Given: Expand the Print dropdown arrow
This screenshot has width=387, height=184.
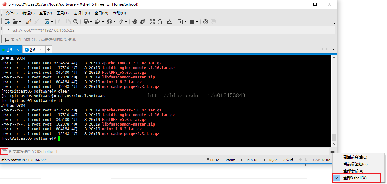Looking at the screenshot, I should 91,22.
